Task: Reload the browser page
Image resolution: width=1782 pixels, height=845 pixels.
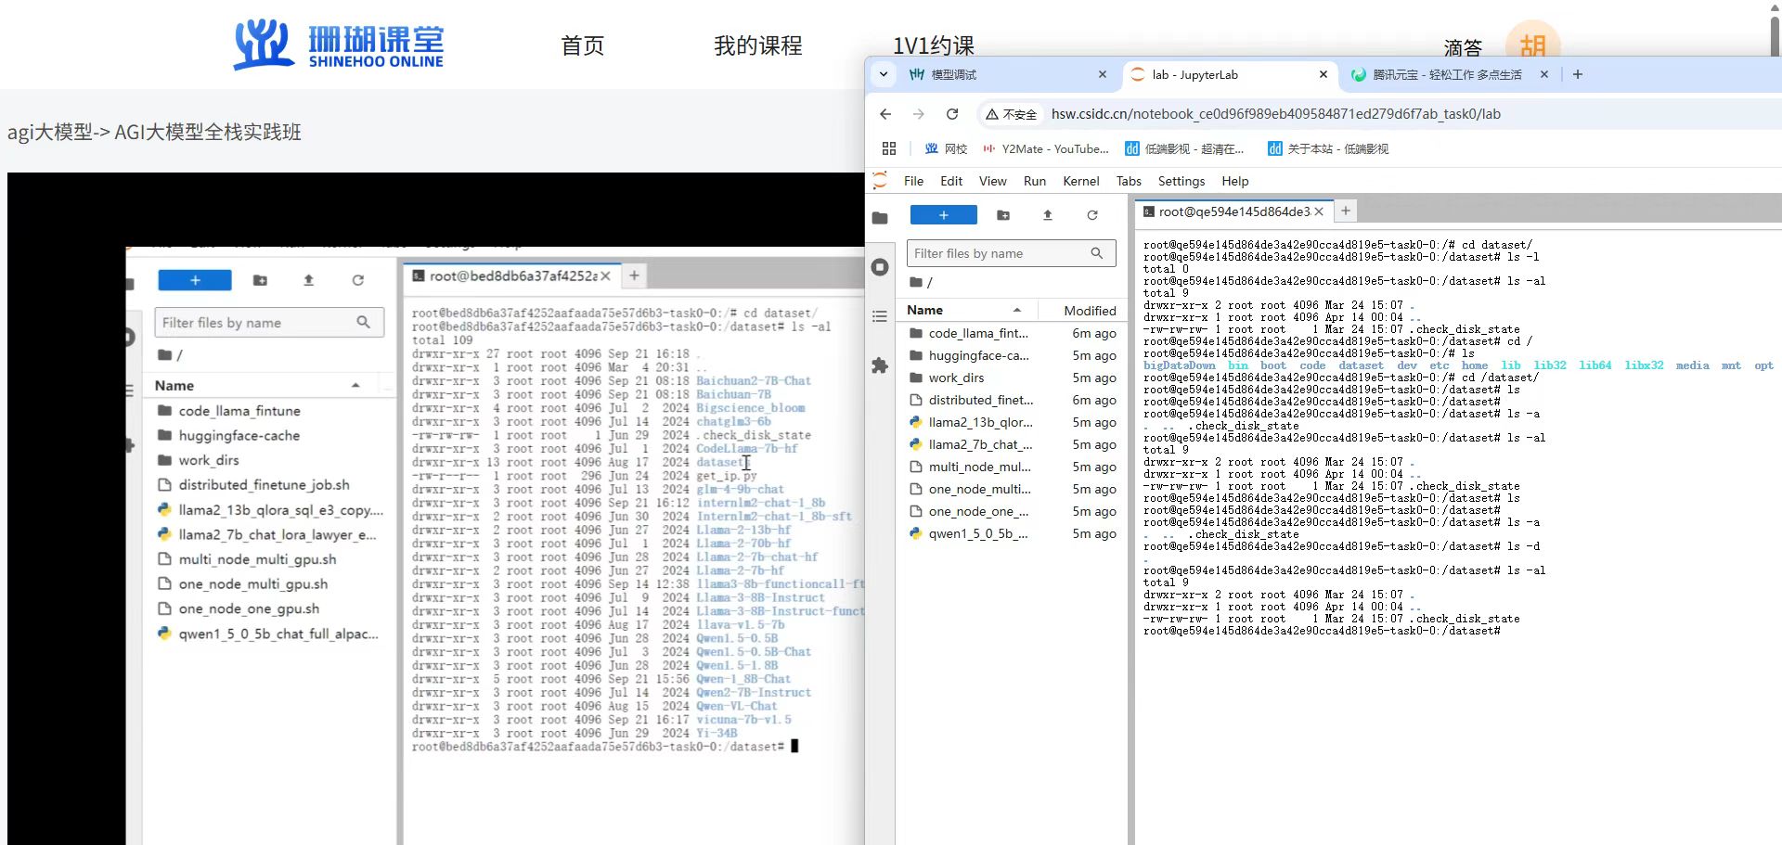Action: point(951,114)
